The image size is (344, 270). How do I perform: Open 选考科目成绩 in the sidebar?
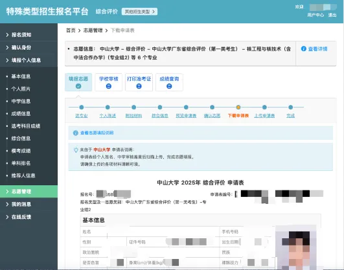26,126
